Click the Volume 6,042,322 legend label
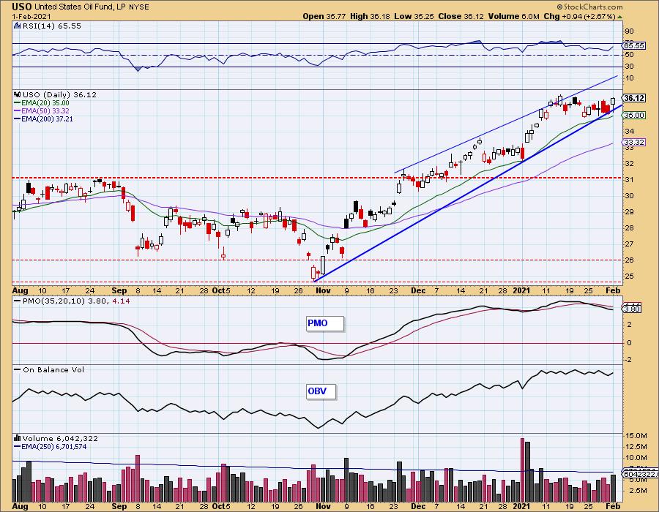This screenshot has height=512, width=659. [60, 439]
